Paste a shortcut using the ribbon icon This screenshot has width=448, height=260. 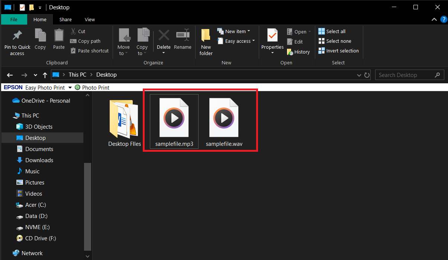pyautogui.click(x=89, y=51)
